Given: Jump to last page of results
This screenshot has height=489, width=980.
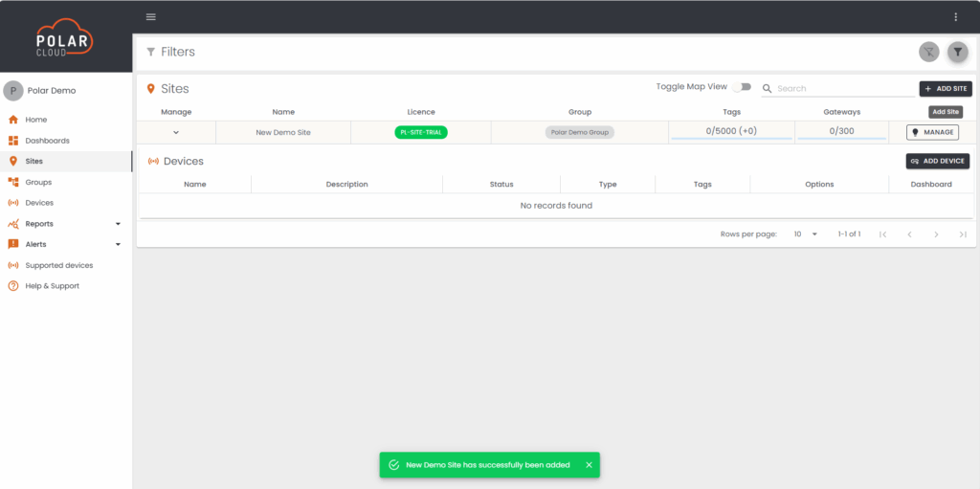Looking at the screenshot, I should (x=963, y=234).
